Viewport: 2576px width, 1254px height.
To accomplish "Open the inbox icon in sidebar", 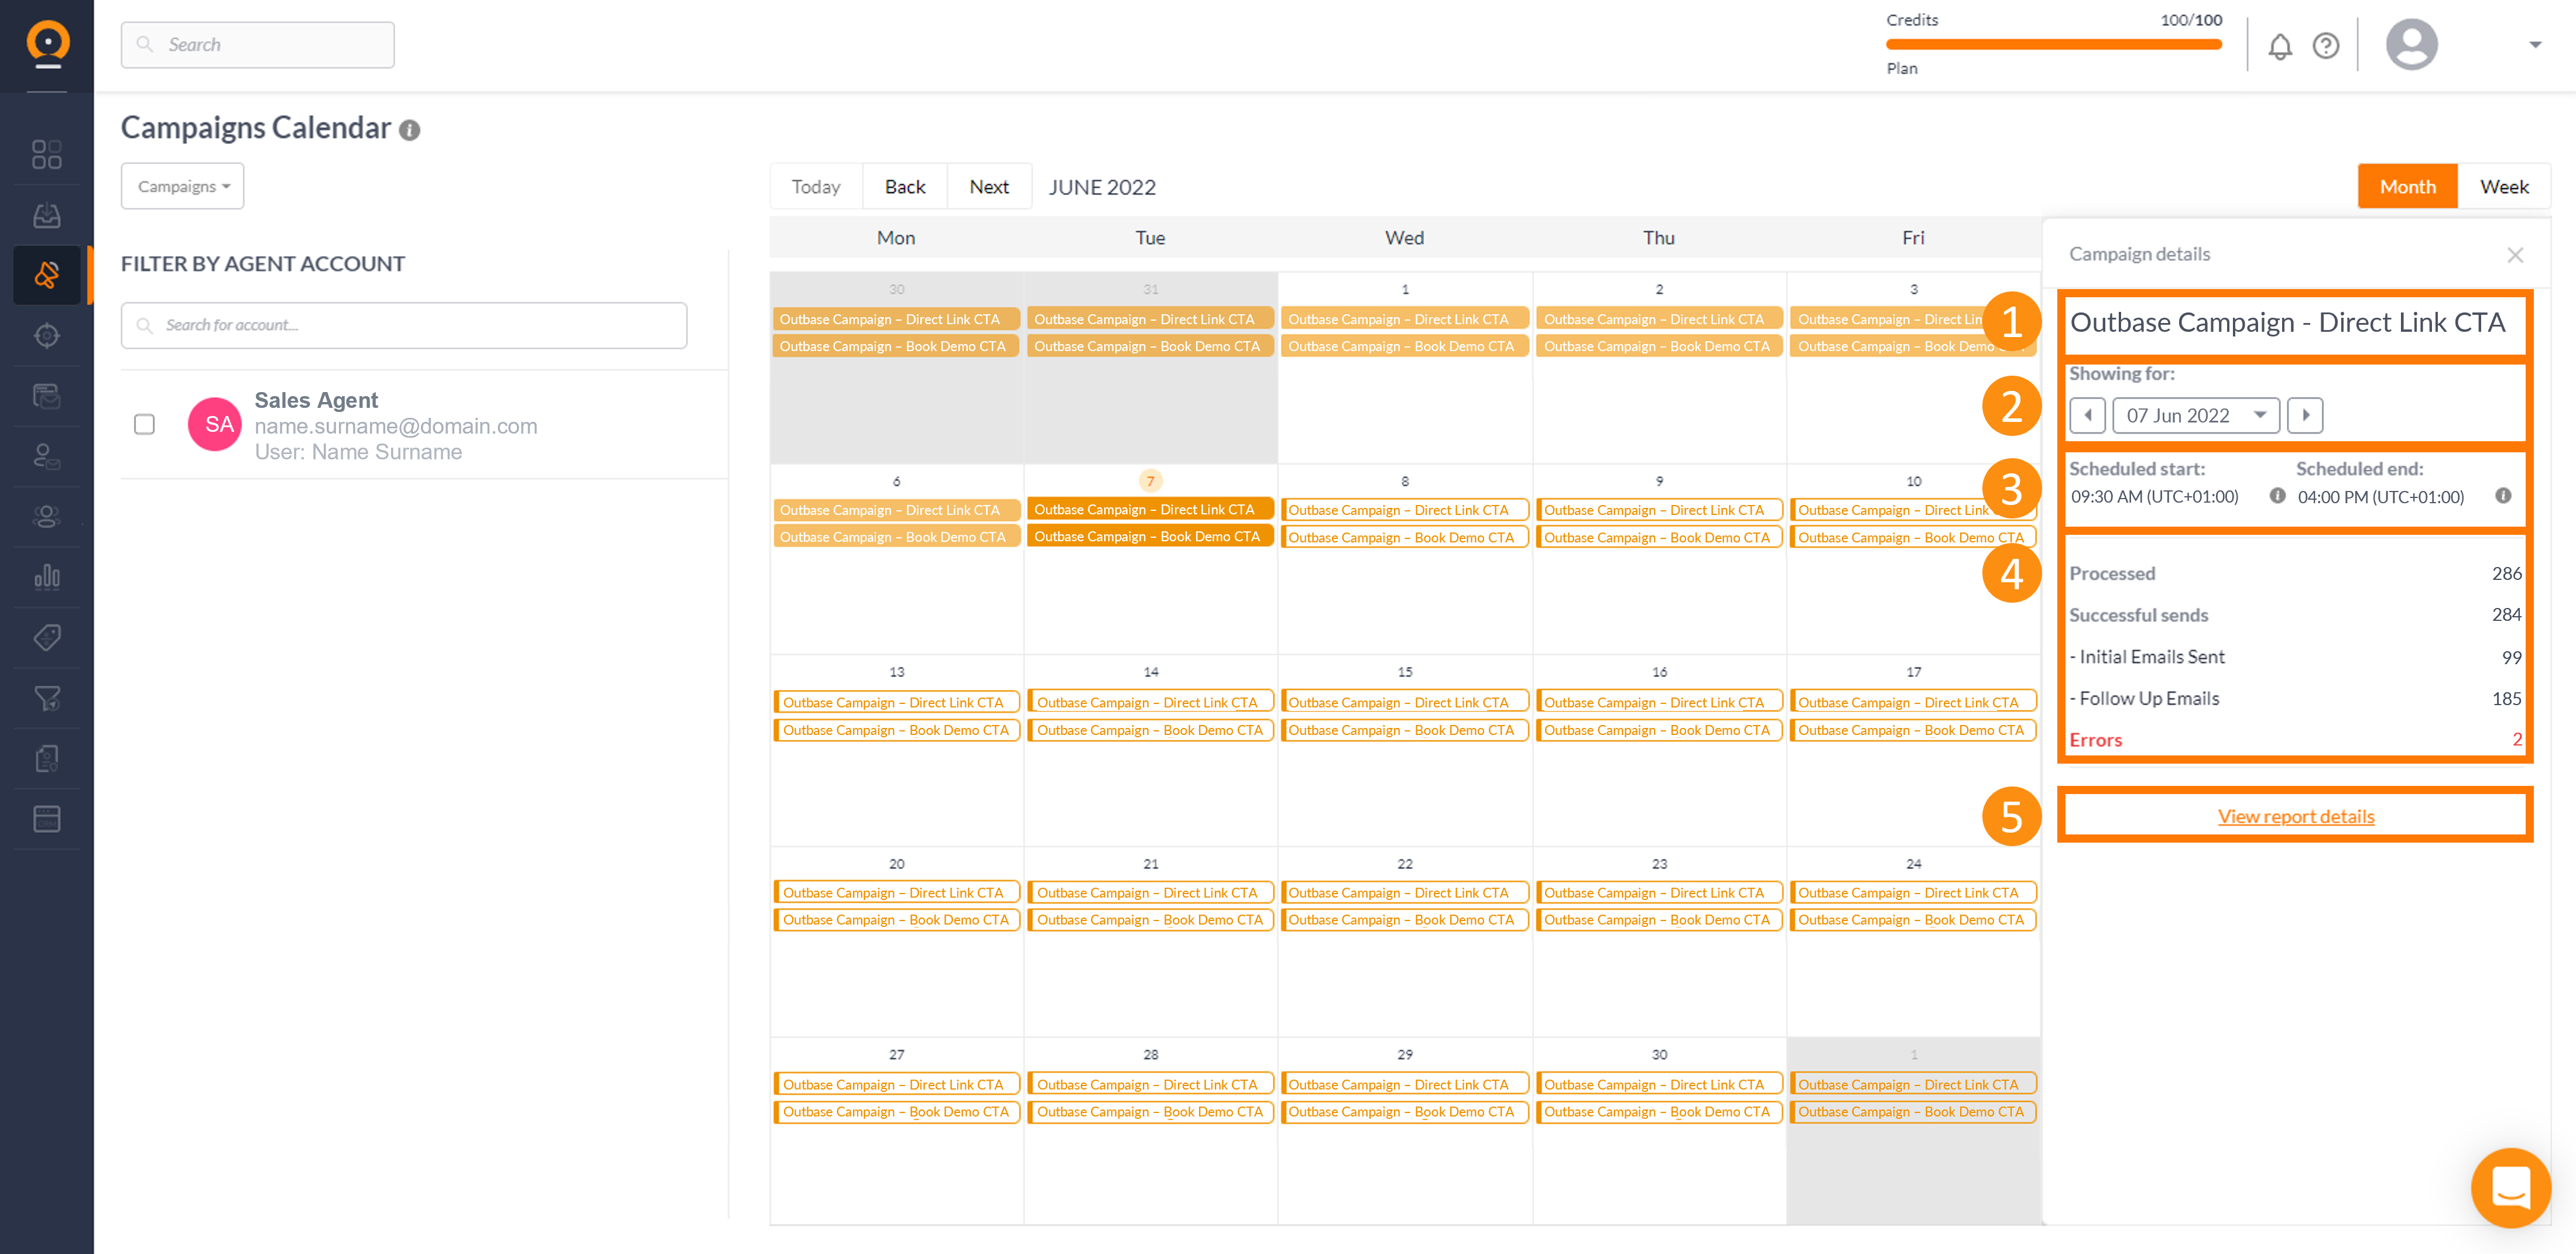I will pyautogui.click(x=46, y=214).
